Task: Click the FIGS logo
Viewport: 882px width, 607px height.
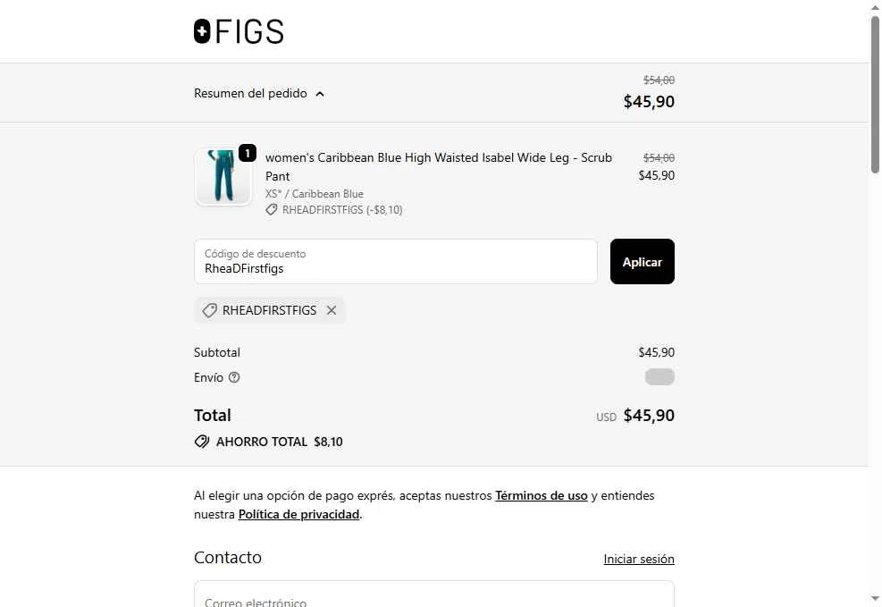Action: [x=239, y=32]
